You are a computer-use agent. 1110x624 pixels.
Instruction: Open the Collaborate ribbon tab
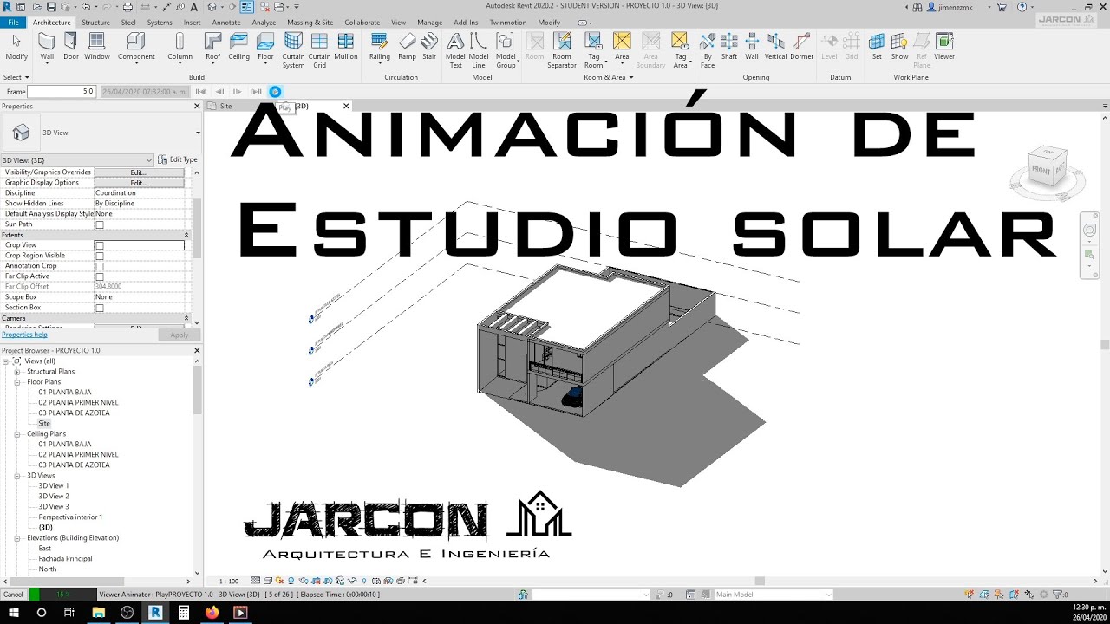click(x=362, y=23)
